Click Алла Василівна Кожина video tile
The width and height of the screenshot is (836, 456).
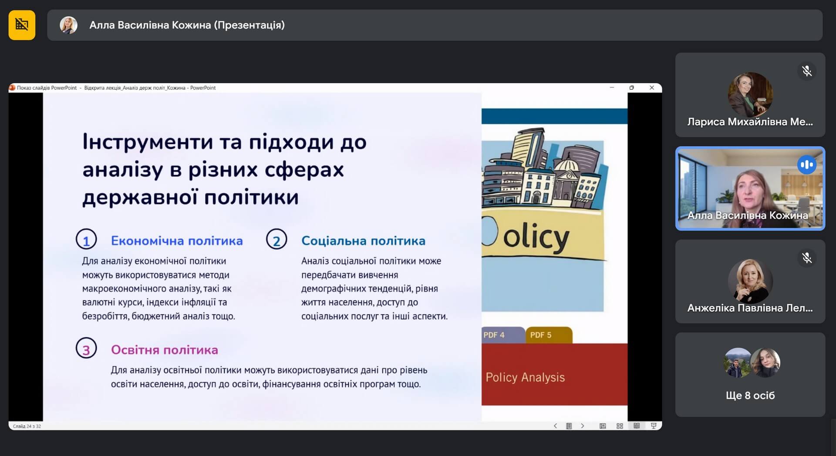pos(750,188)
